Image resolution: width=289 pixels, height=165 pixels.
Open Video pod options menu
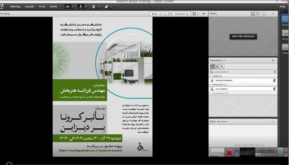click(x=273, y=14)
